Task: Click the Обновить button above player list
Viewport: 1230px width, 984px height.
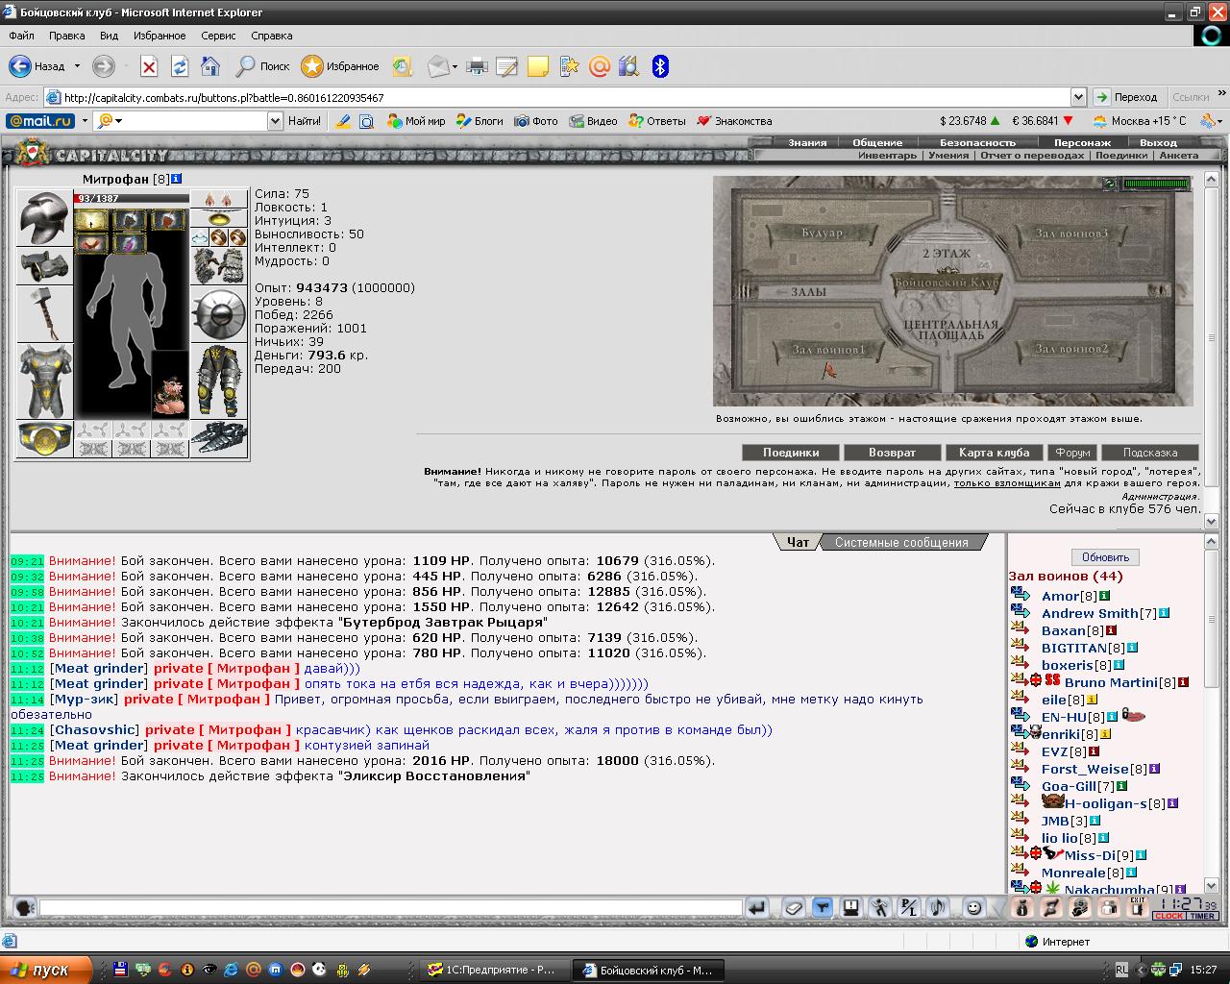Action: (x=1105, y=557)
